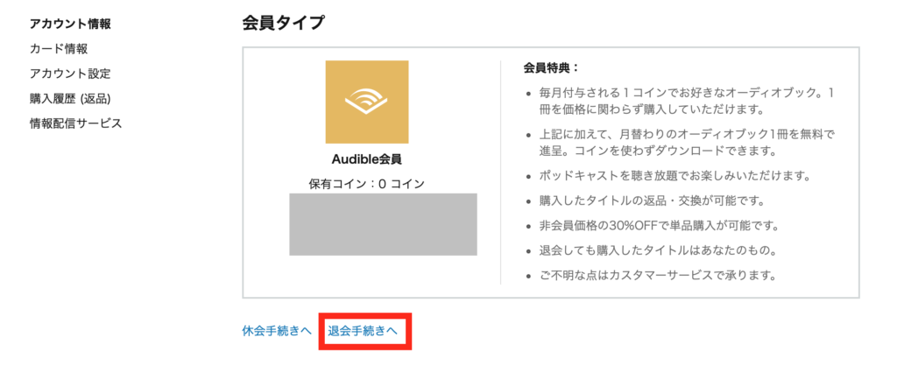The height and width of the screenshot is (380, 897).
Task: Click the 退会手続きへ link
Action: pyautogui.click(x=363, y=331)
